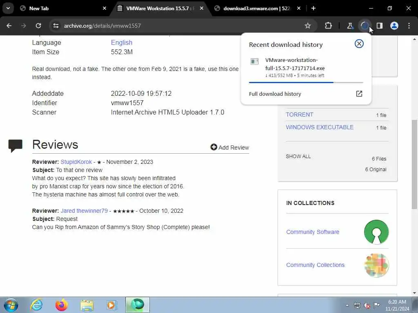418x313 pixels.
Task: Bookmark this page with the star
Action: [308, 26]
